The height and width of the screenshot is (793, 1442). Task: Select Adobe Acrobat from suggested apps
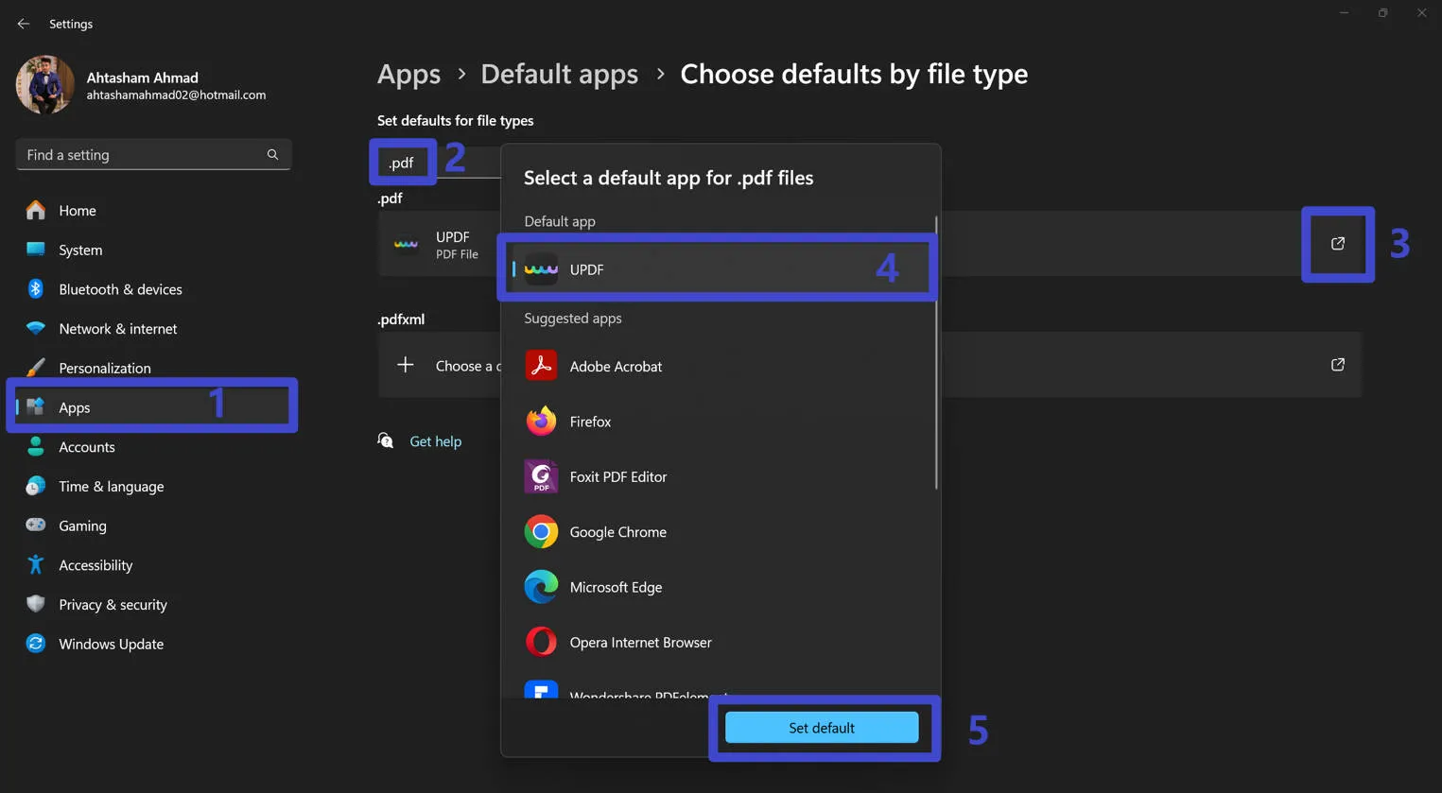pos(616,366)
